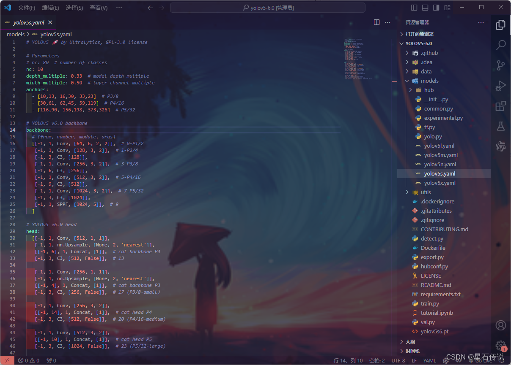Toggle the bottom panel layout icon
Image resolution: width=511 pixels, height=365 pixels.
coord(425,8)
